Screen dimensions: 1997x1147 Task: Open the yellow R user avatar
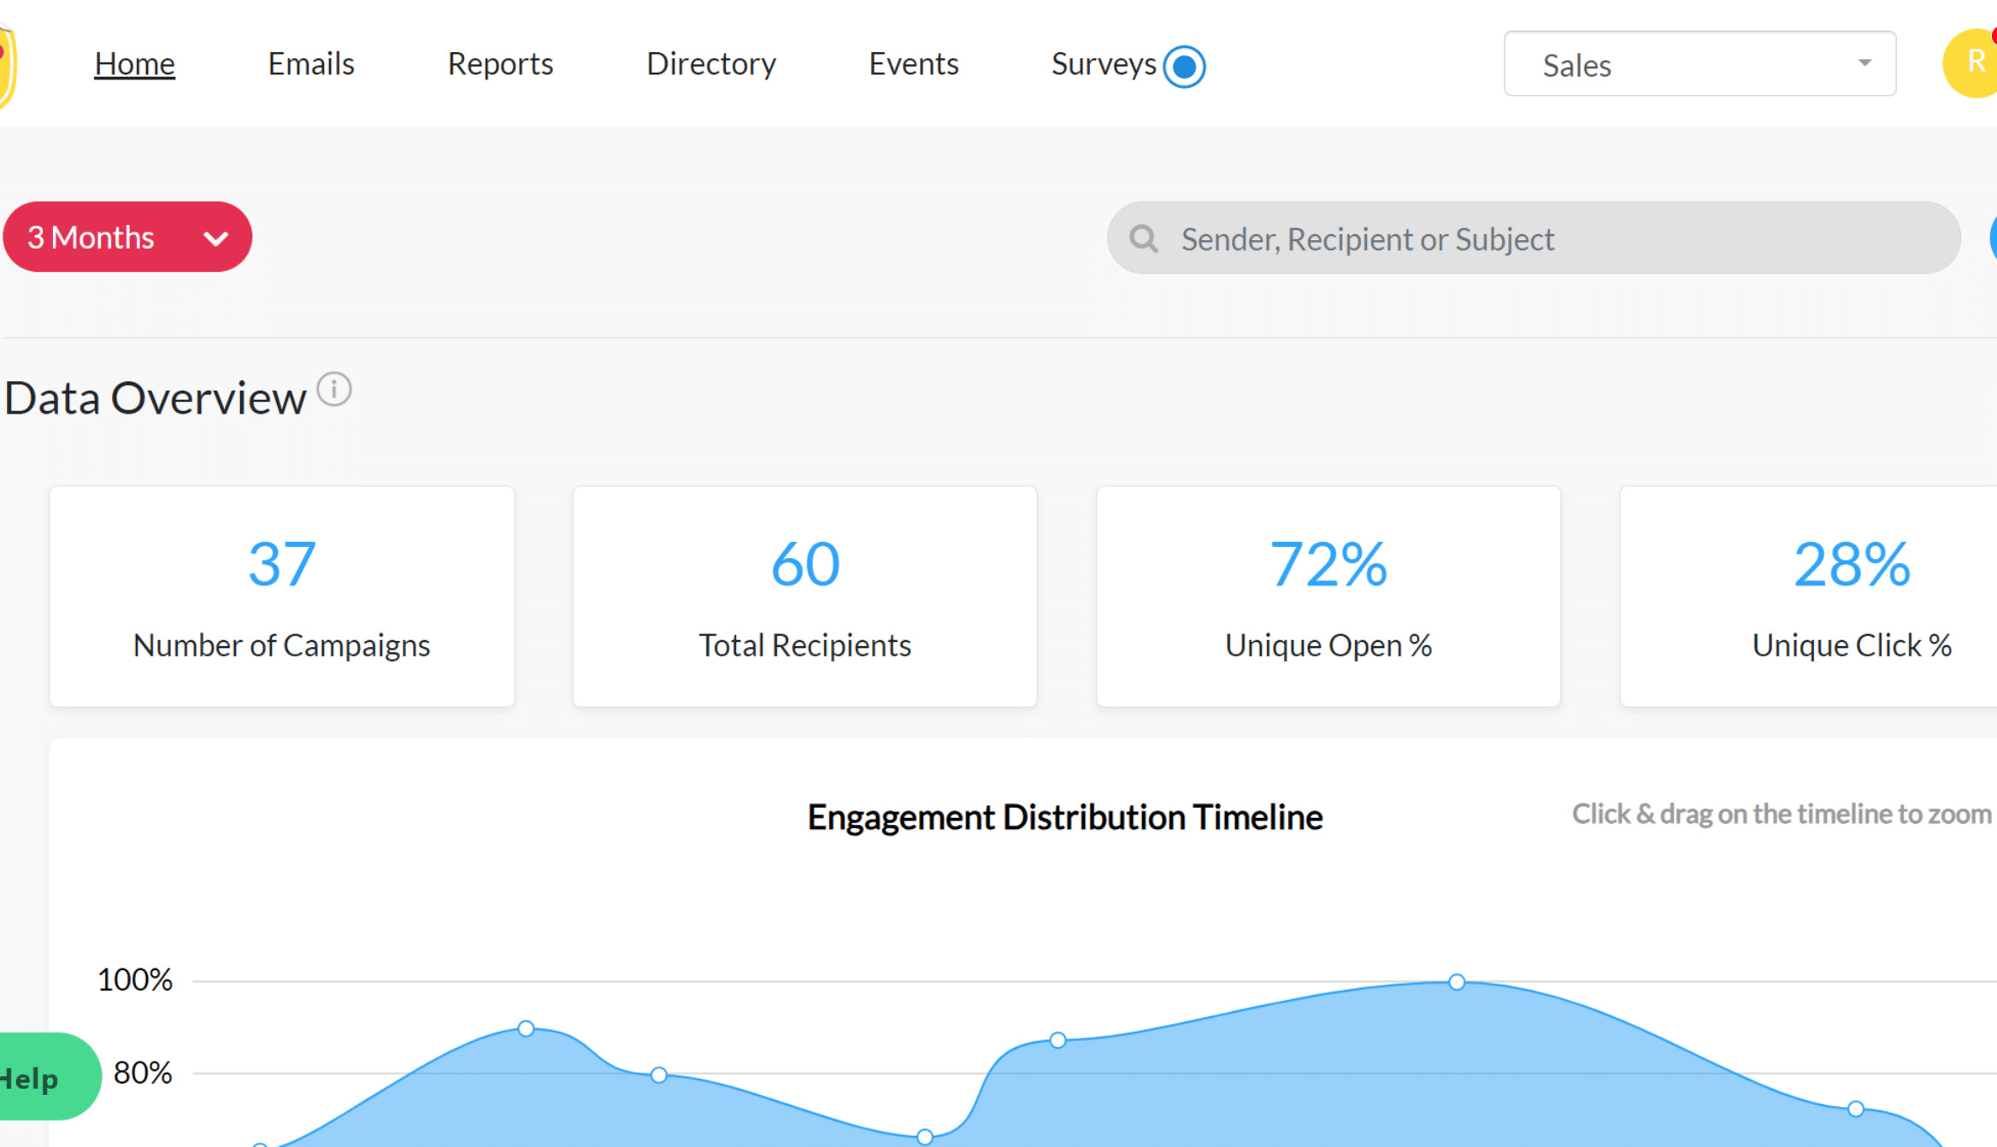point(1973,63)
